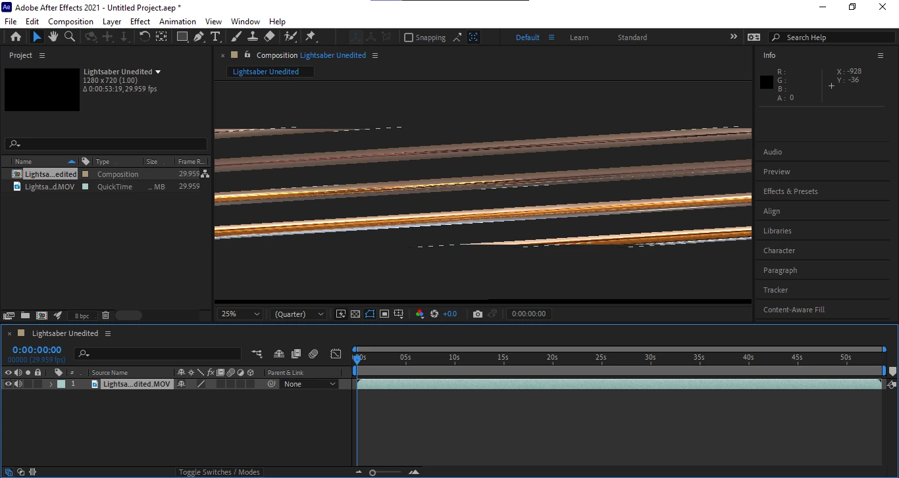Screen dimensions: 899x478
Task: Open the Effects & Presets panel
Action: [790, 191]
